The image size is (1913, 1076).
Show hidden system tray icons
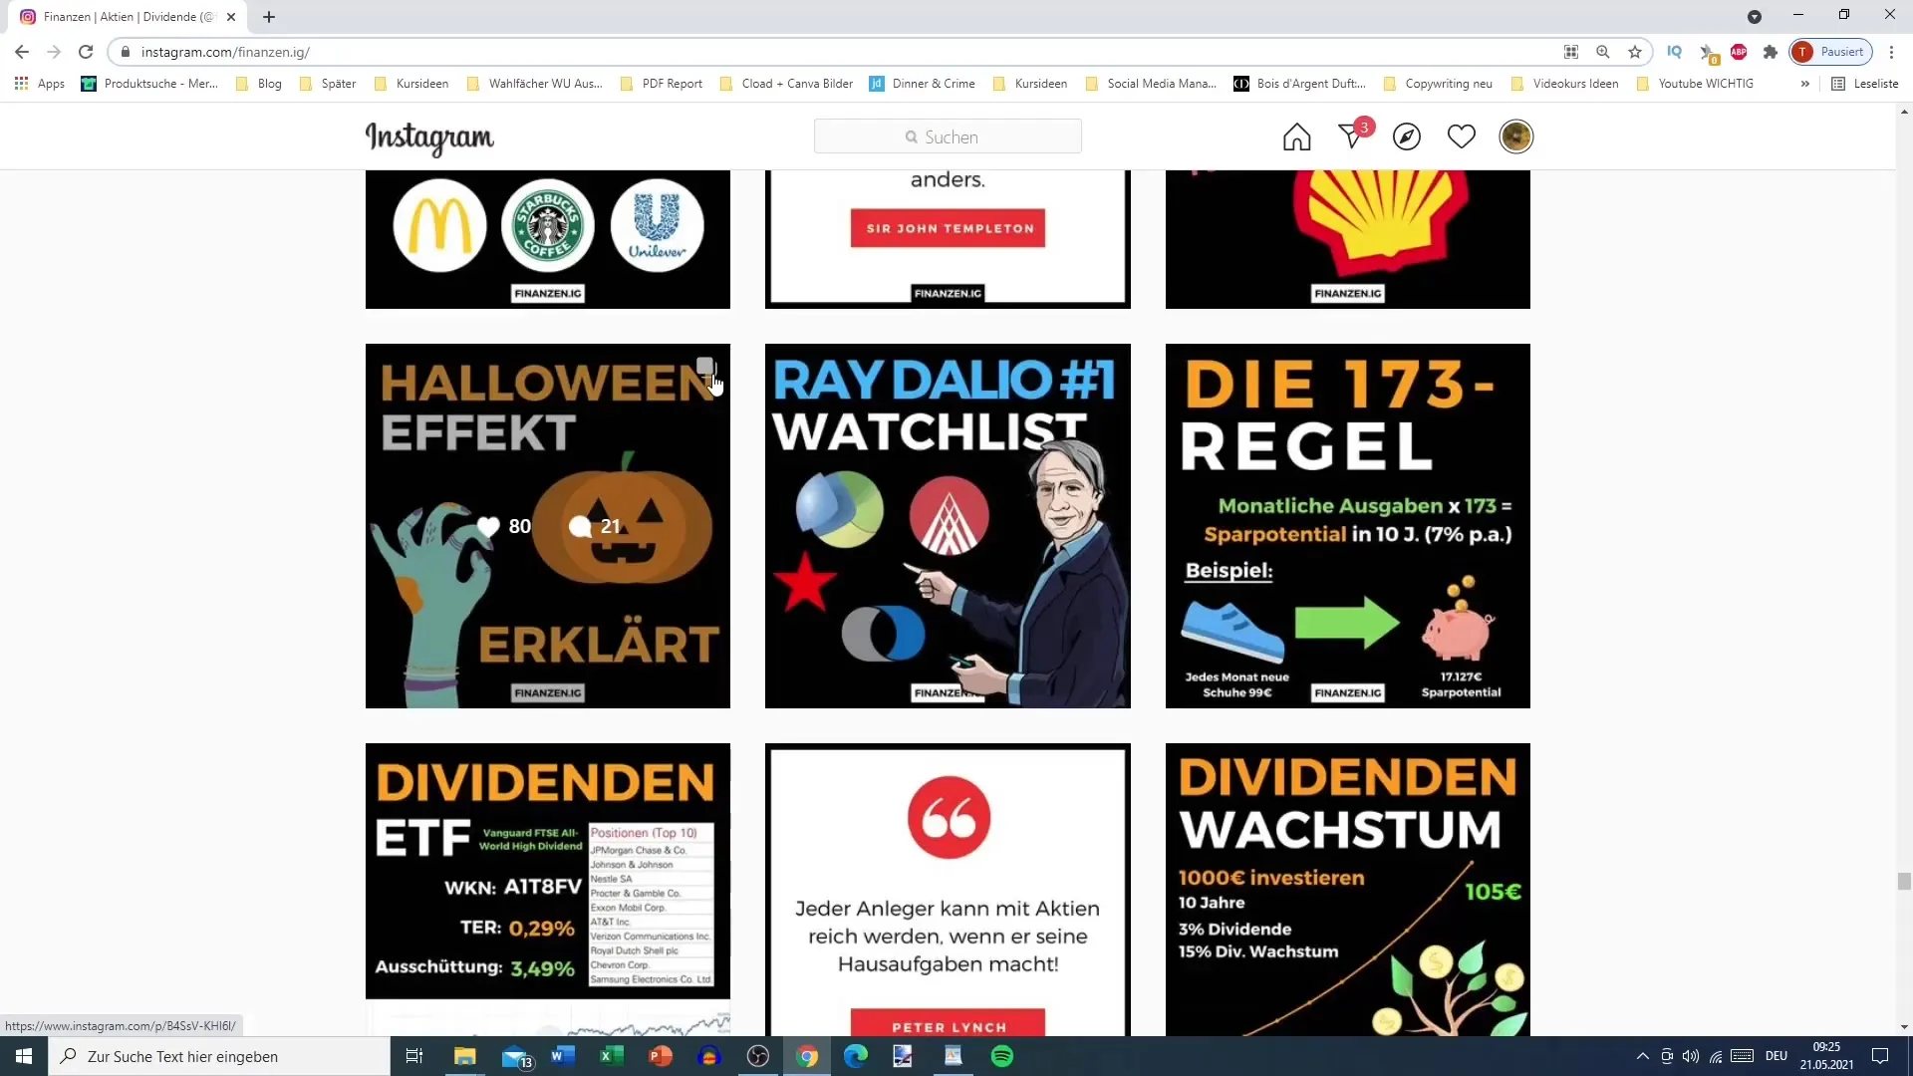(1643, 1056)
